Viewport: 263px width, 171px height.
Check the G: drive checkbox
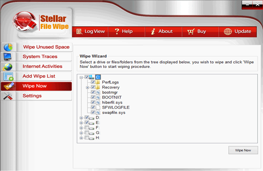(x=86, y=132)
